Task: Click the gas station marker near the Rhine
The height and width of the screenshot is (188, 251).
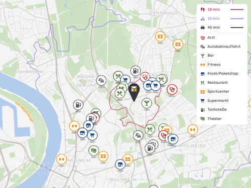Action: click(x=78, y=105)
